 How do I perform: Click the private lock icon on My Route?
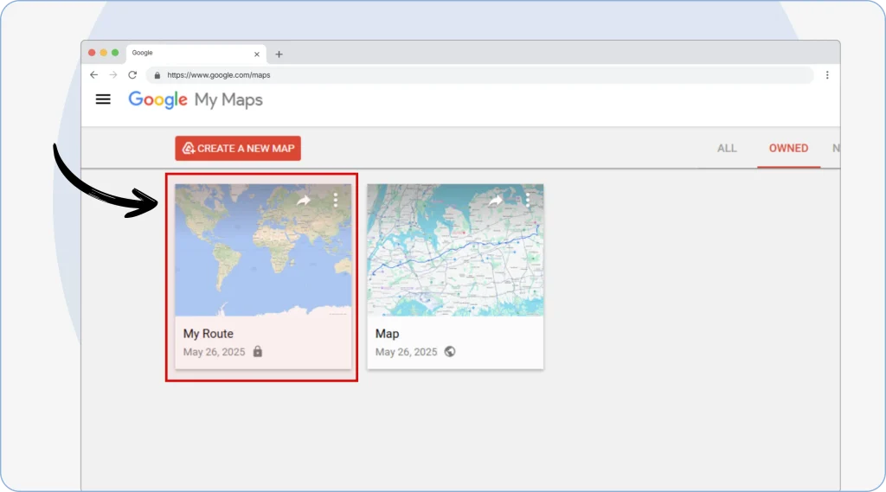[258, 351]
